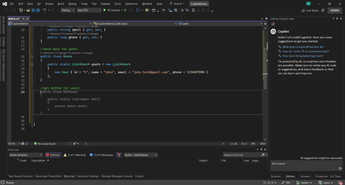Open the Server Explorer side tab
Image resolution: width=345 pixels, height=185 pixels.
4,25
